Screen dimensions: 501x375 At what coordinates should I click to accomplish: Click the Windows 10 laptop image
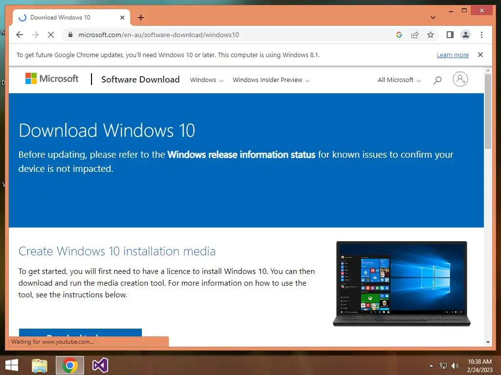click(x=402, y=284)
